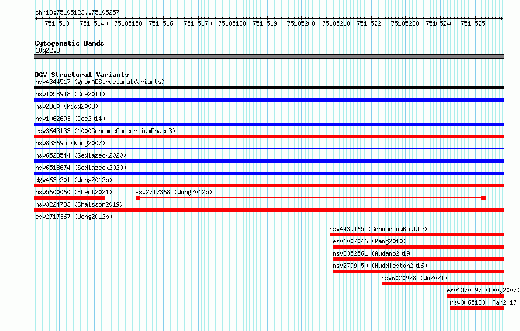Click the chr18:75105123..75105257 region label
The height and width of the screenshot is (331, 520).
[x=77, y=12]
